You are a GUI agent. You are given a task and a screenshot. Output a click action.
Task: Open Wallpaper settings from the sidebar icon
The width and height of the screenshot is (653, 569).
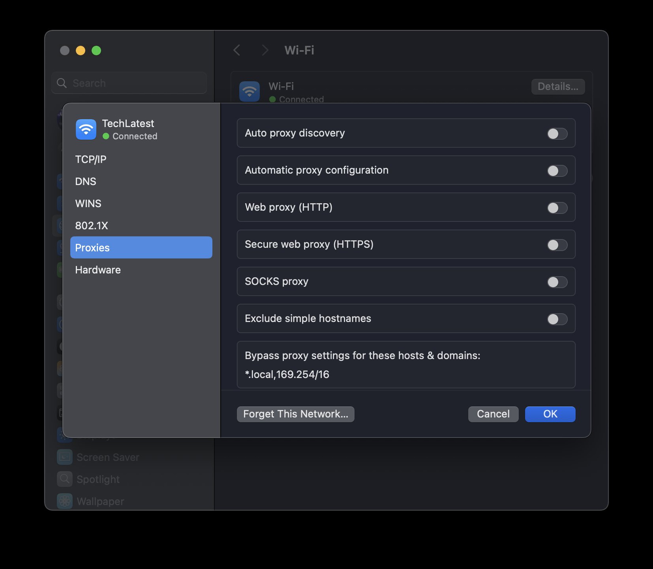64,501
